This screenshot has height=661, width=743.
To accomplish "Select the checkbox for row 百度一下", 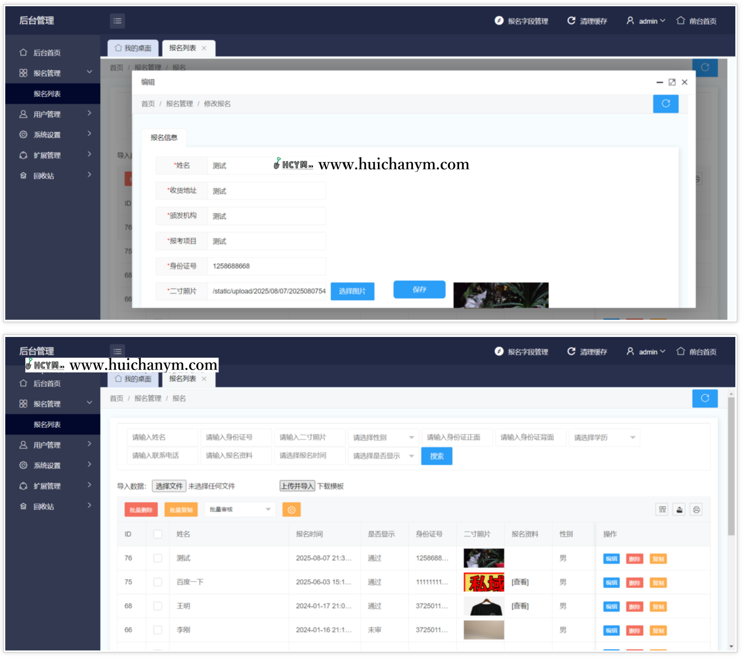I will tap(158, 582).
